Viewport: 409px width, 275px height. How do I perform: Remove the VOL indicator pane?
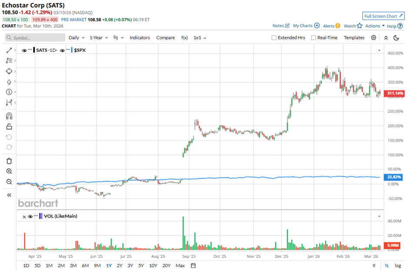tap(24, 217)
